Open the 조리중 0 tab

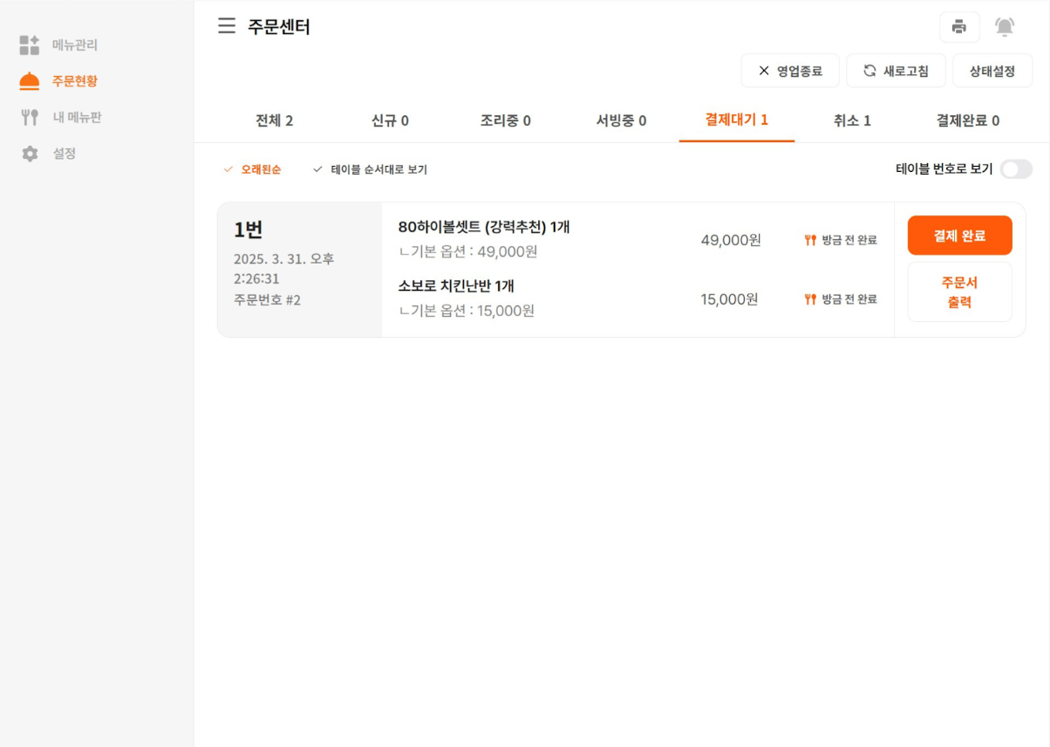tap(505, 120)
